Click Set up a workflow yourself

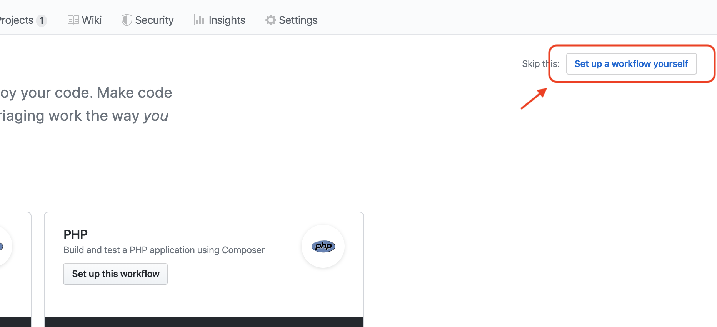tap(631, 63)
